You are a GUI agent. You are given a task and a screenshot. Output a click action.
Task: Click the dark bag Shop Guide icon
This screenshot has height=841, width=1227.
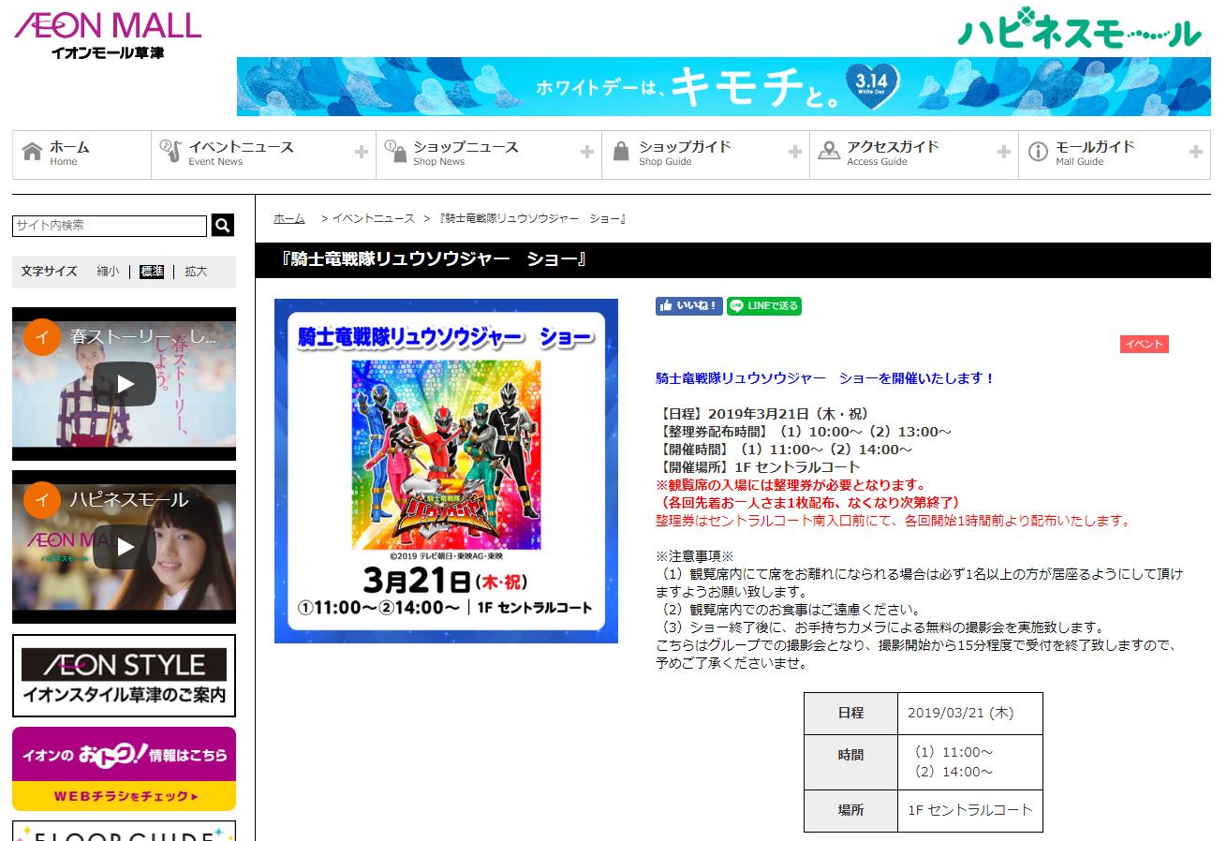coord(621,152)
